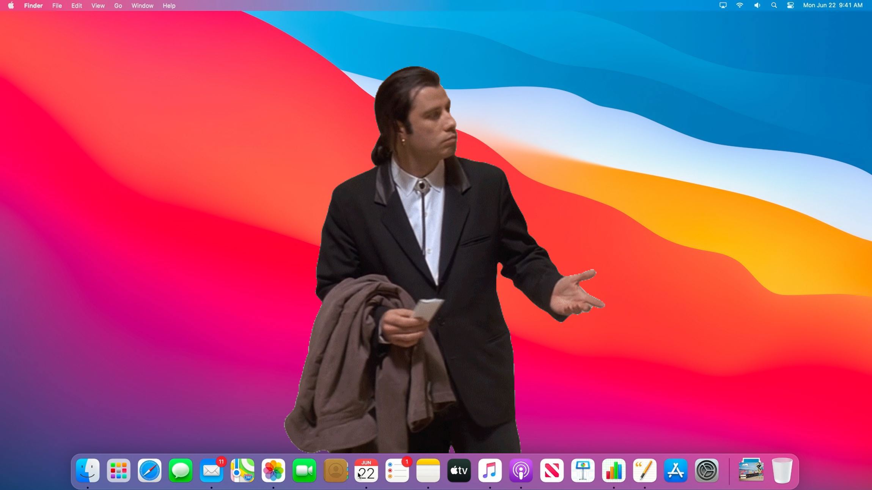
Task: Open the Numbers app in dock
Action: [614, 471]
